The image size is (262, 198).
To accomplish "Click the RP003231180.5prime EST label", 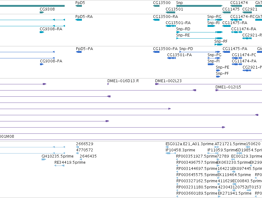I will 197,187.
